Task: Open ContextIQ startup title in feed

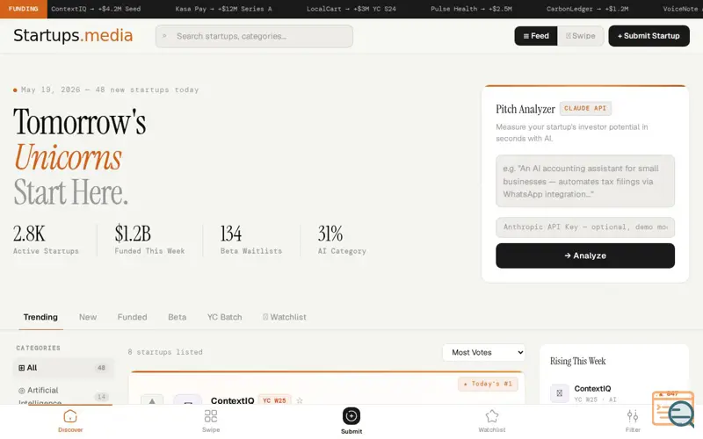Action: pyautogui.click(x=232, y=400)
